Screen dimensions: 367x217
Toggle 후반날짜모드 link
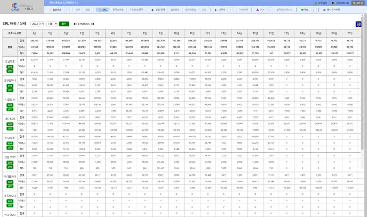pyautogui.click(x=84, y=24)
